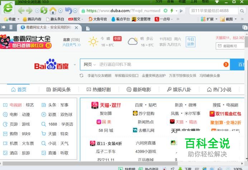Open the 文章管理 bookmark
248x170 pixels.
141,19
